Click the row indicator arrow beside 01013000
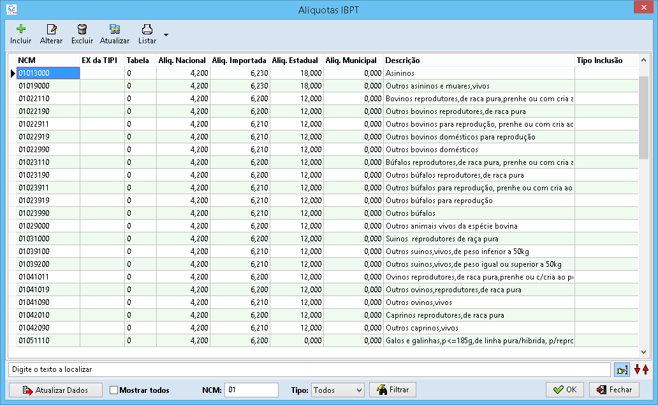This screenshot has height=405, width=658. [x=13, y=73]
